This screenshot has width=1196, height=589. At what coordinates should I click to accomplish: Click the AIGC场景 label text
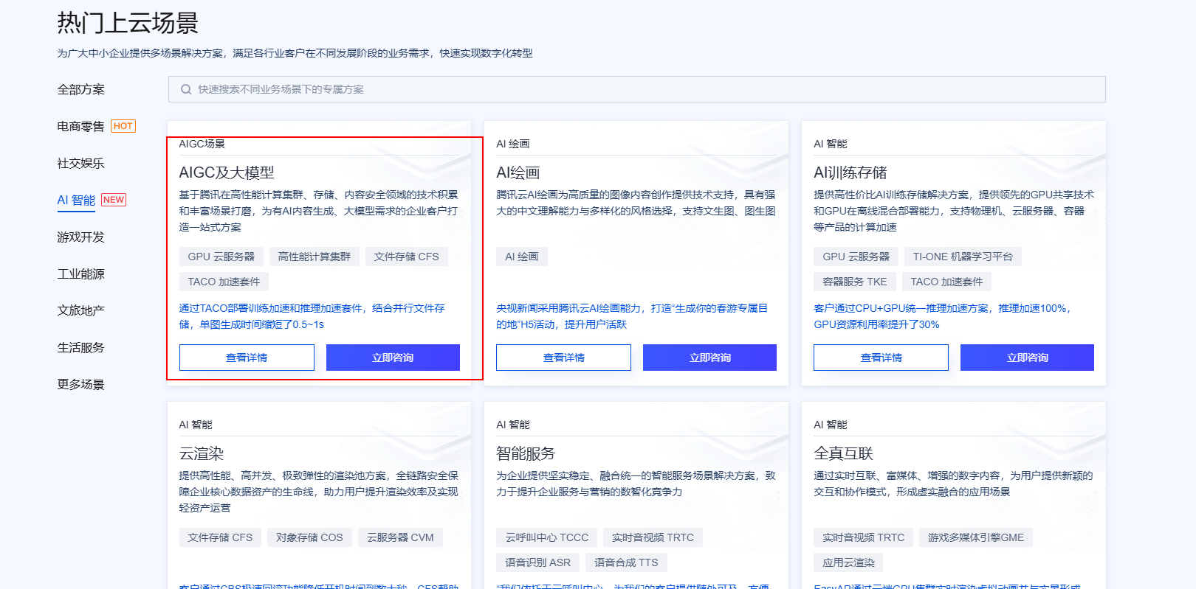click(x=202, y=144)
